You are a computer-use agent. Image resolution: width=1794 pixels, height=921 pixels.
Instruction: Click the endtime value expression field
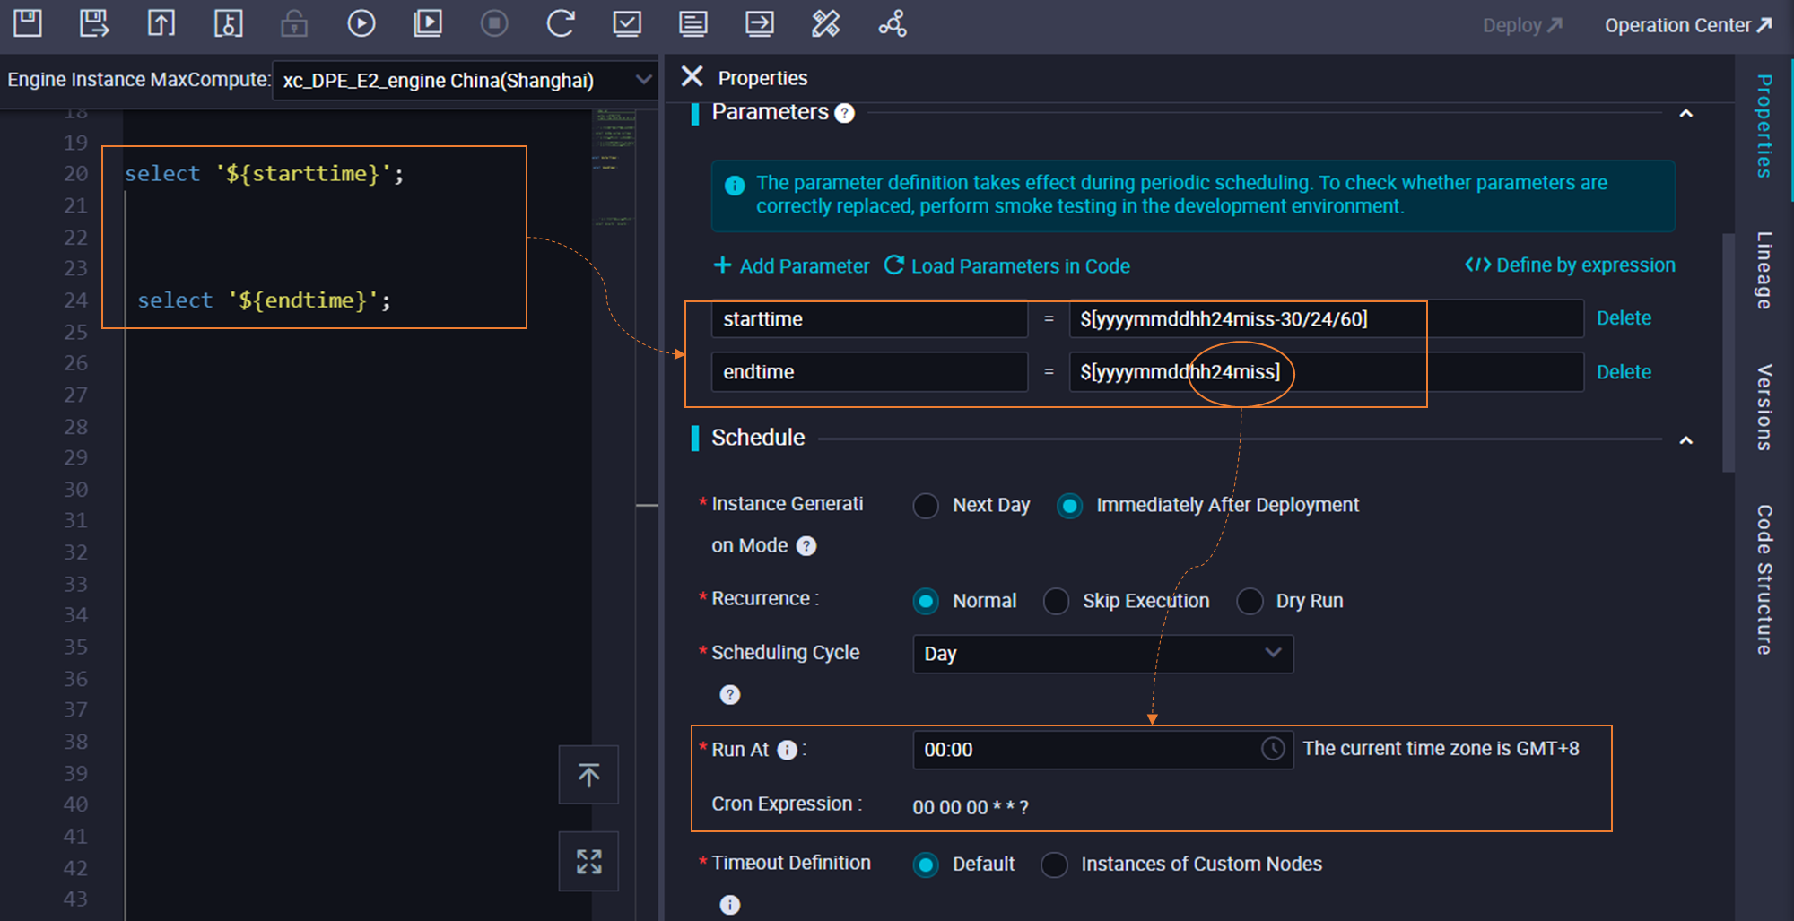[x=1326, y=372]
